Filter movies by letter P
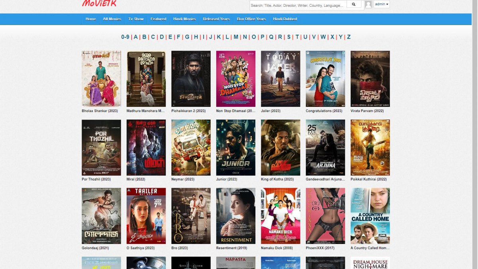 click(263, 37)
